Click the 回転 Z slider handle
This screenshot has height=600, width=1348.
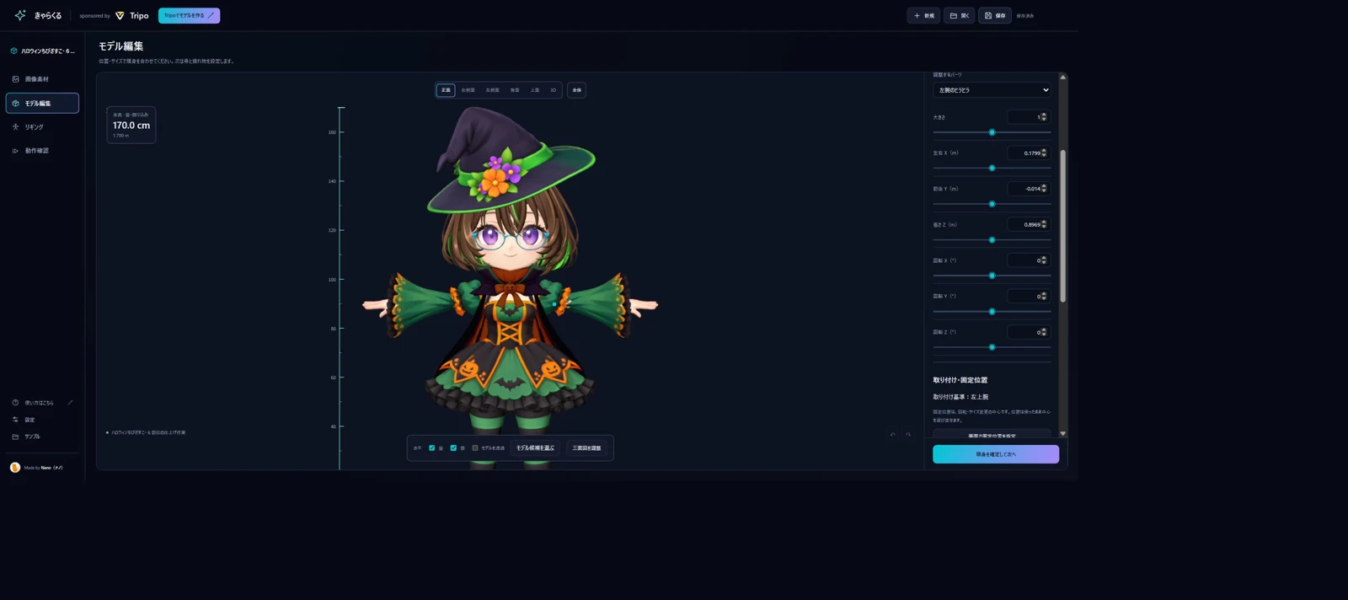(x=992, y=347)
